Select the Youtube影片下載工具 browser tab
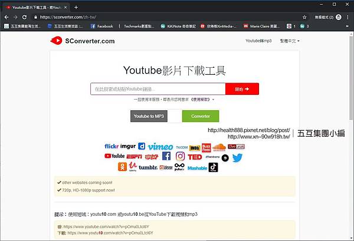The image size is (354, 241). click(36, 8)
